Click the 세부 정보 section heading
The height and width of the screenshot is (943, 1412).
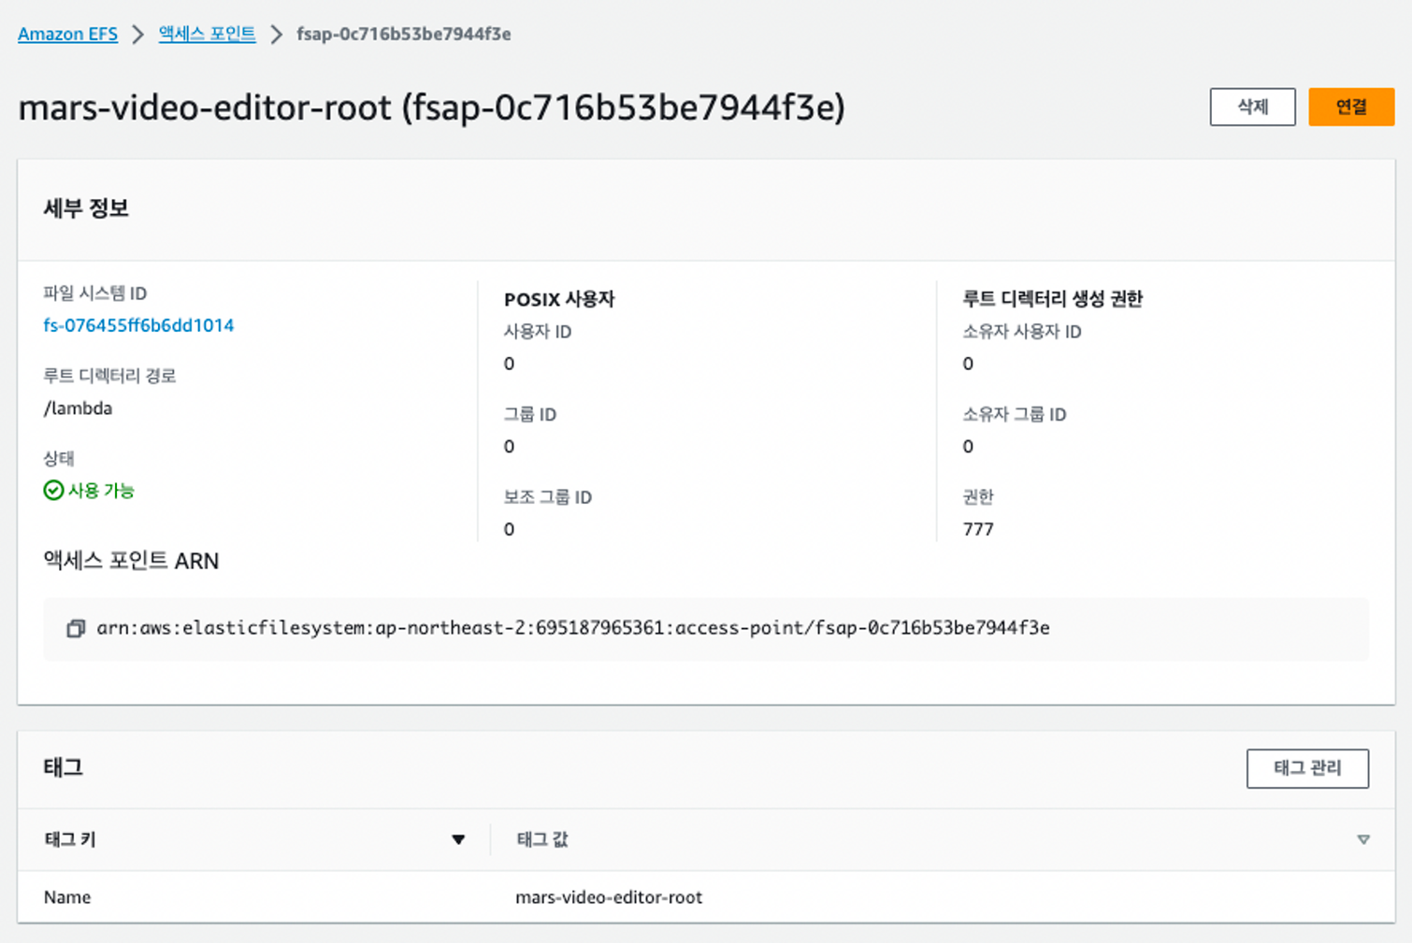86,208
